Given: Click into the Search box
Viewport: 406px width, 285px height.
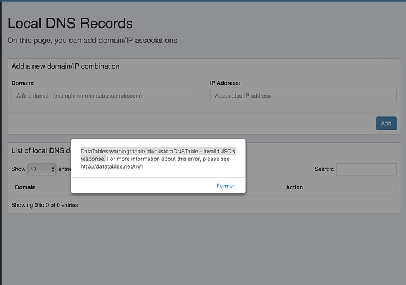Looking at the screenshot, I should pos(366,169).
